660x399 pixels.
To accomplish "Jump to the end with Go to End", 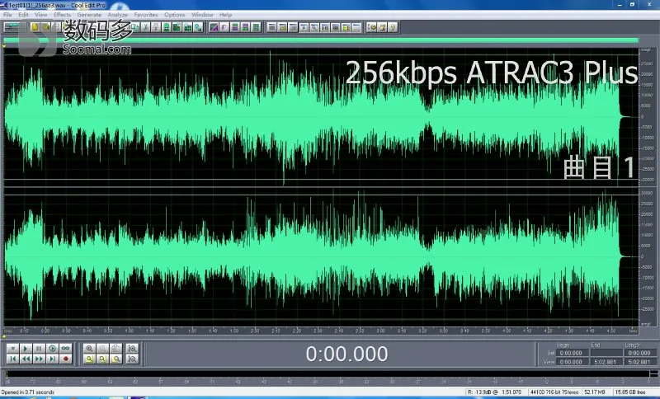I will point(52,359).
